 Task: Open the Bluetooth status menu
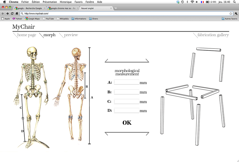187,2
